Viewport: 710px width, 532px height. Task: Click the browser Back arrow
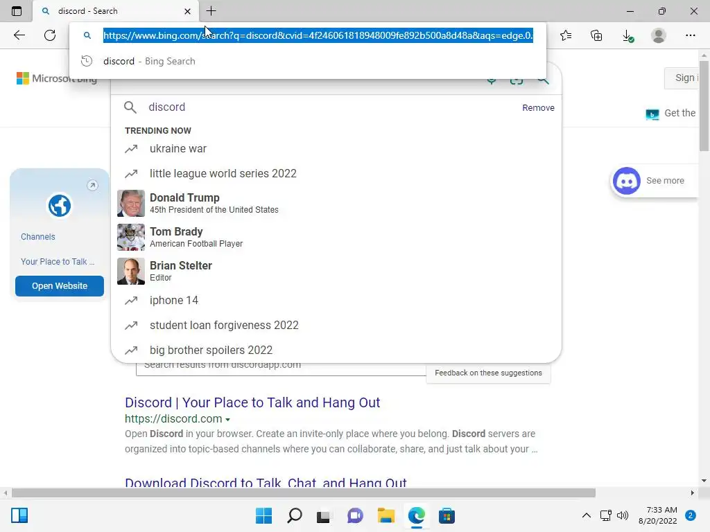[x=19, y=35]
